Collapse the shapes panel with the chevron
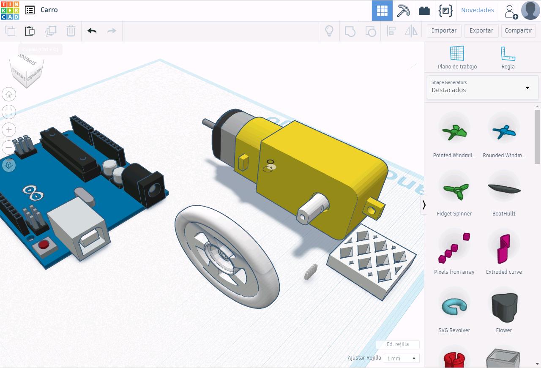 click(424, 205)
